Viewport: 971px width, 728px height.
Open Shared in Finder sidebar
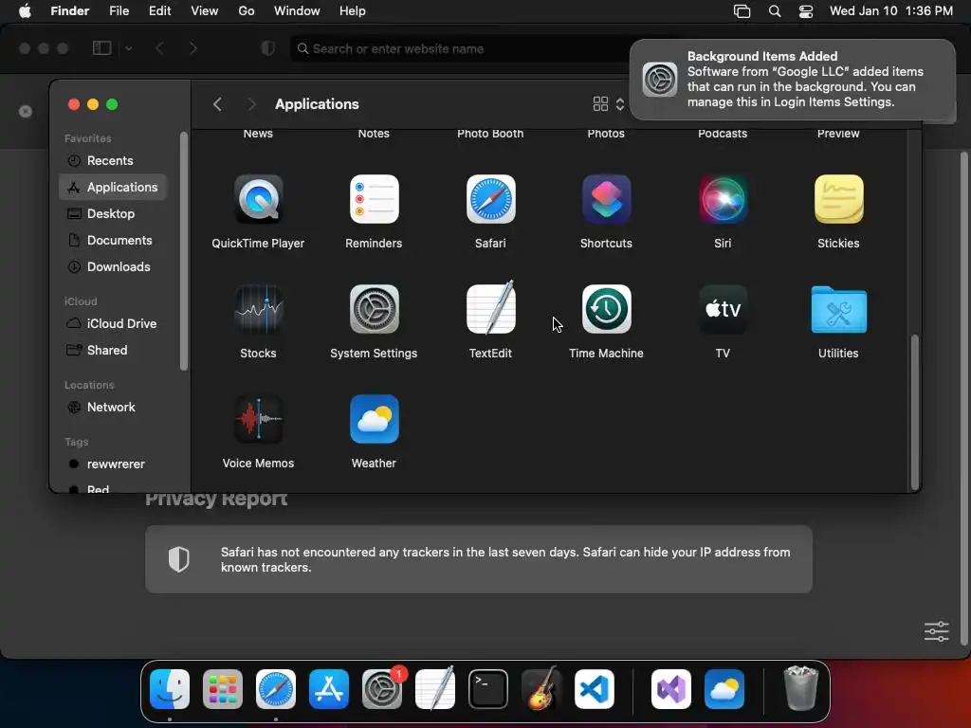(x=113, y=351)
